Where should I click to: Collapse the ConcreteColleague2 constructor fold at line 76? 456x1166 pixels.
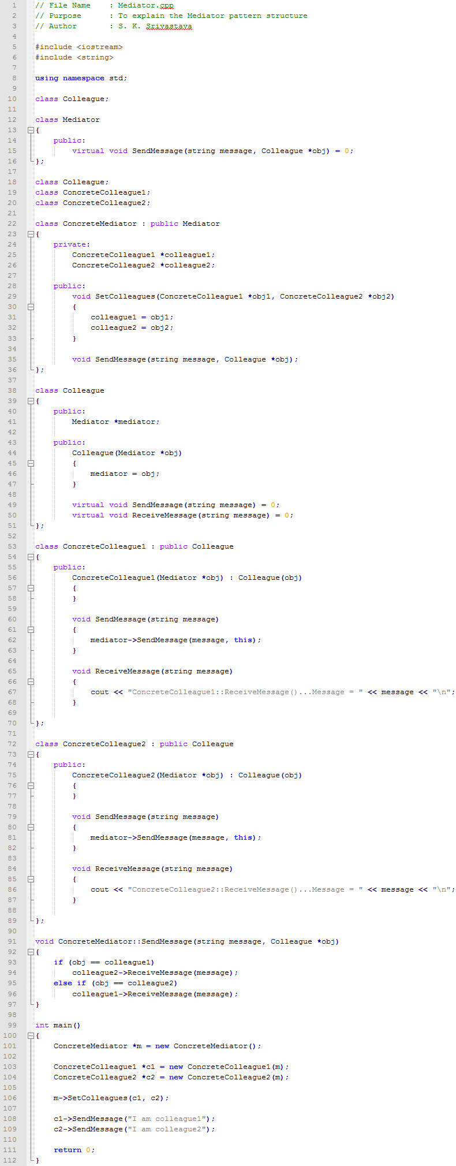click(x=31, y=786)
